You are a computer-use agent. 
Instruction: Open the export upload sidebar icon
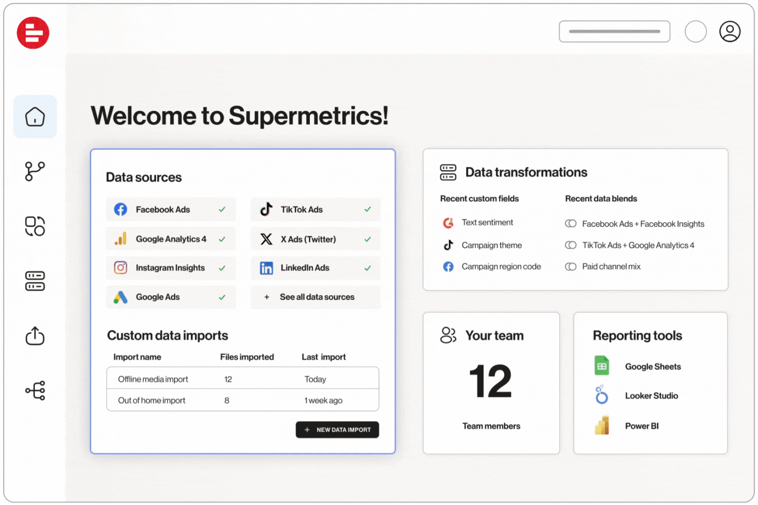(35, 336)
